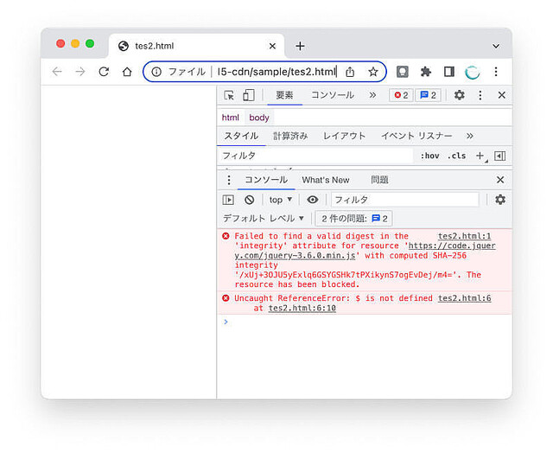Viewport: 553px width, 453px height.
Task: Click the extension icon left of puzzle
Action: click(403, 72)
